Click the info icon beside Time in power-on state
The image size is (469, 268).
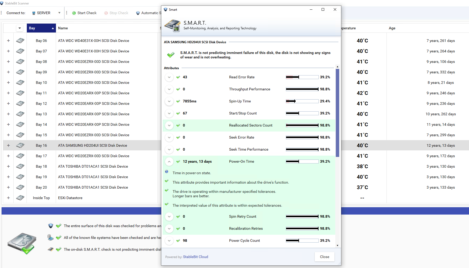(x=167, y=172)
